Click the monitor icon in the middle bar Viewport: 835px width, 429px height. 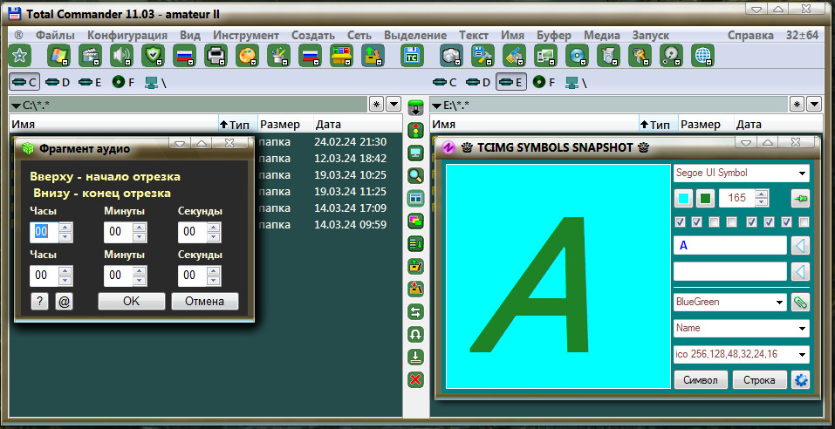[415, 153]
